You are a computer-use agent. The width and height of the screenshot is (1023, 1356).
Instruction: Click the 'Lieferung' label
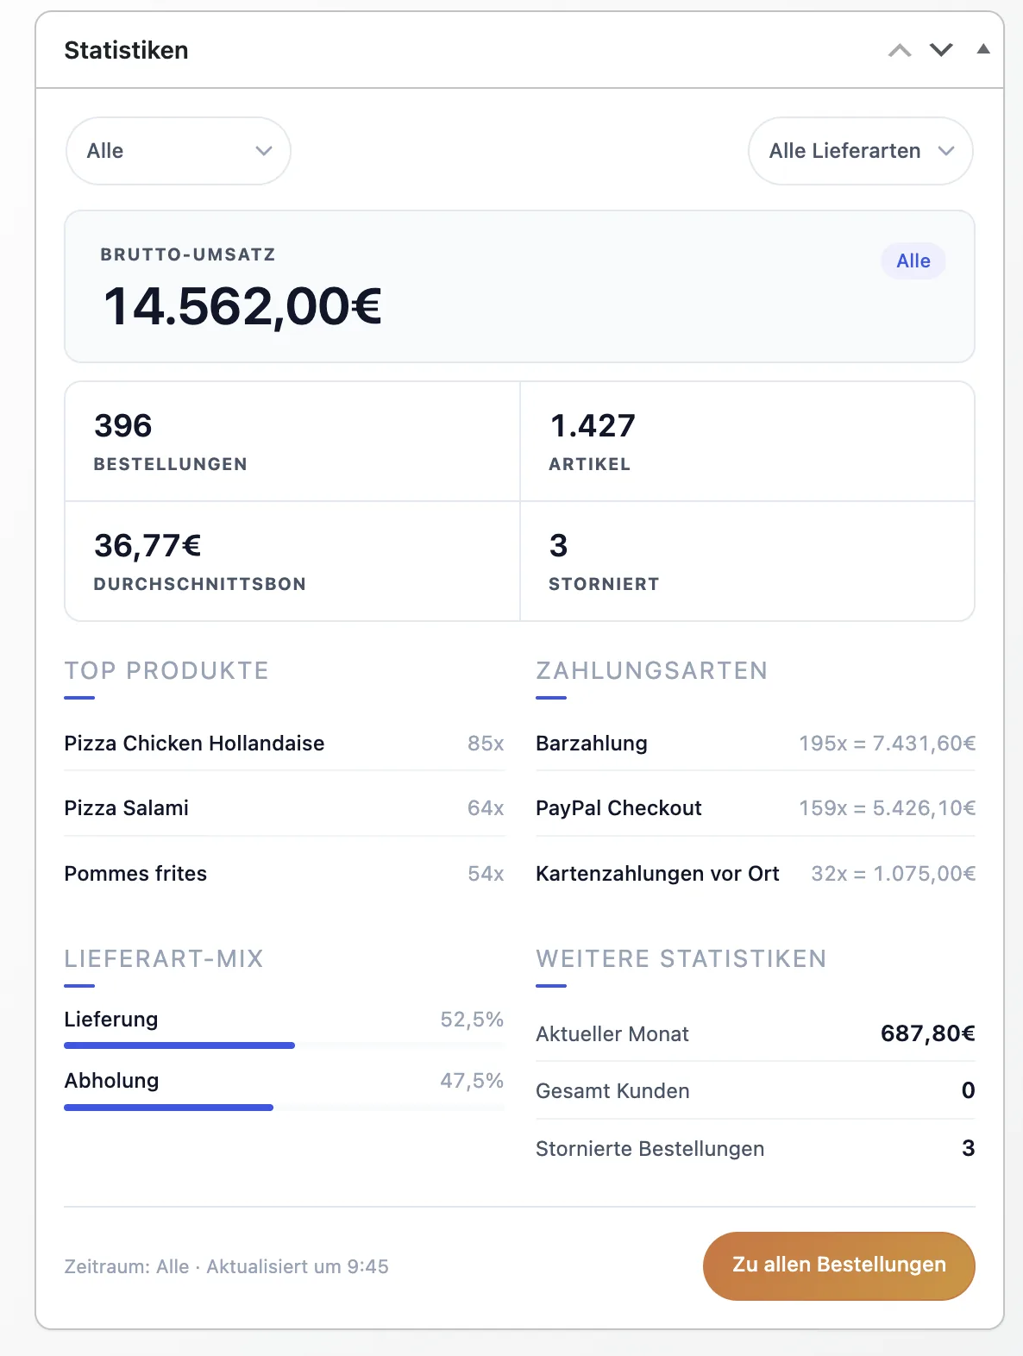pos(111,1020)
